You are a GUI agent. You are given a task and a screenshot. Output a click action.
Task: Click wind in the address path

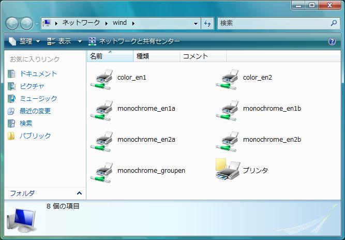119,23
